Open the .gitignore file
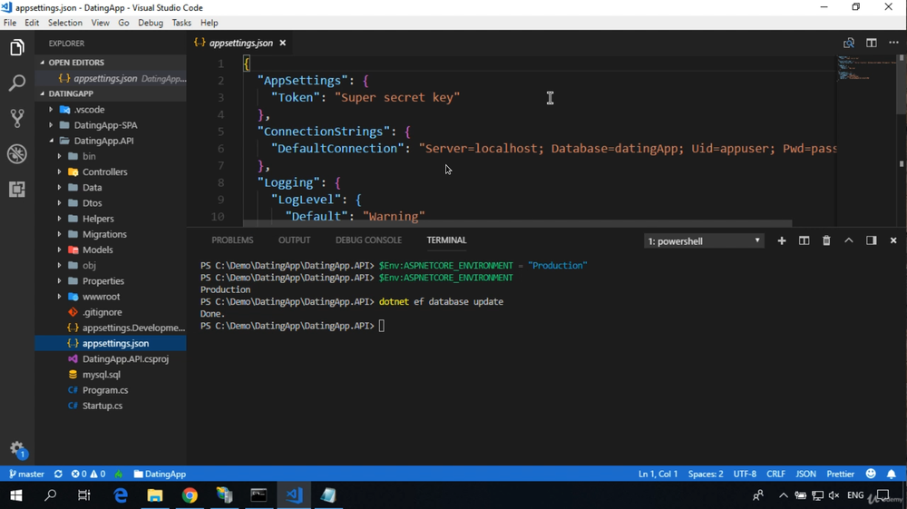Screen dimensions: 907x509 pos(110,312)
